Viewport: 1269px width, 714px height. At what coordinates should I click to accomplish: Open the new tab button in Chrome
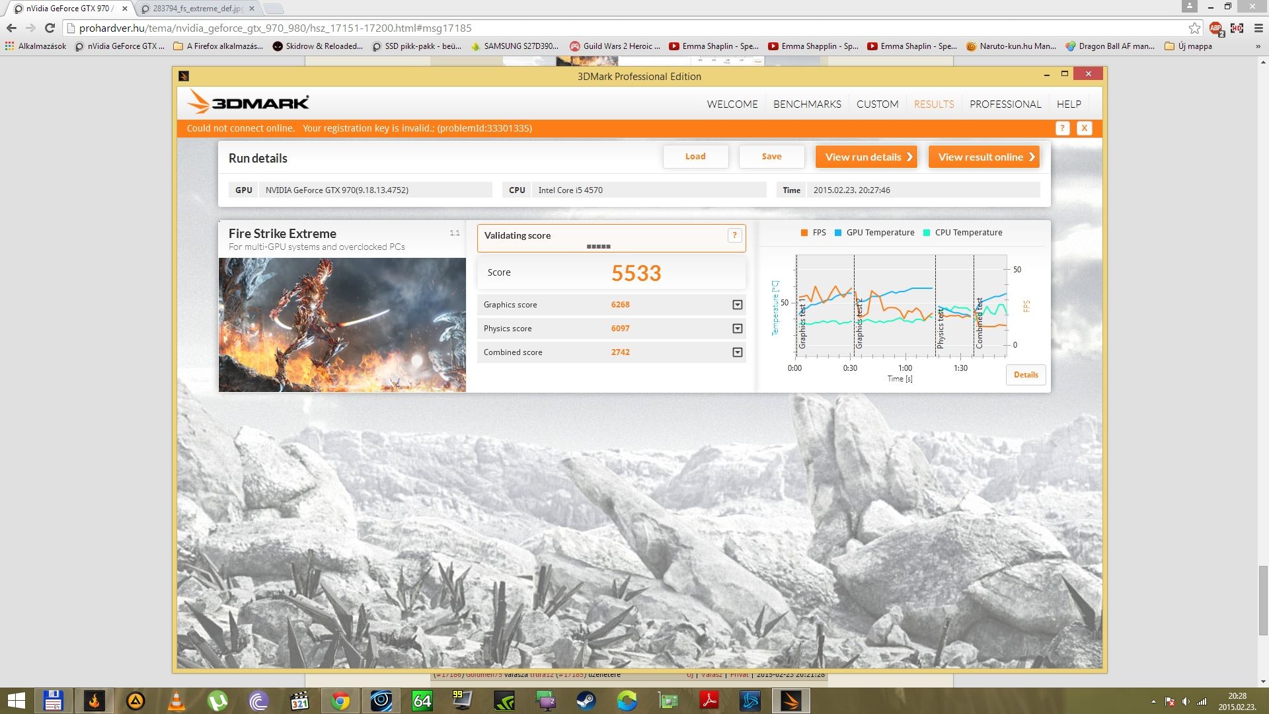273,9
